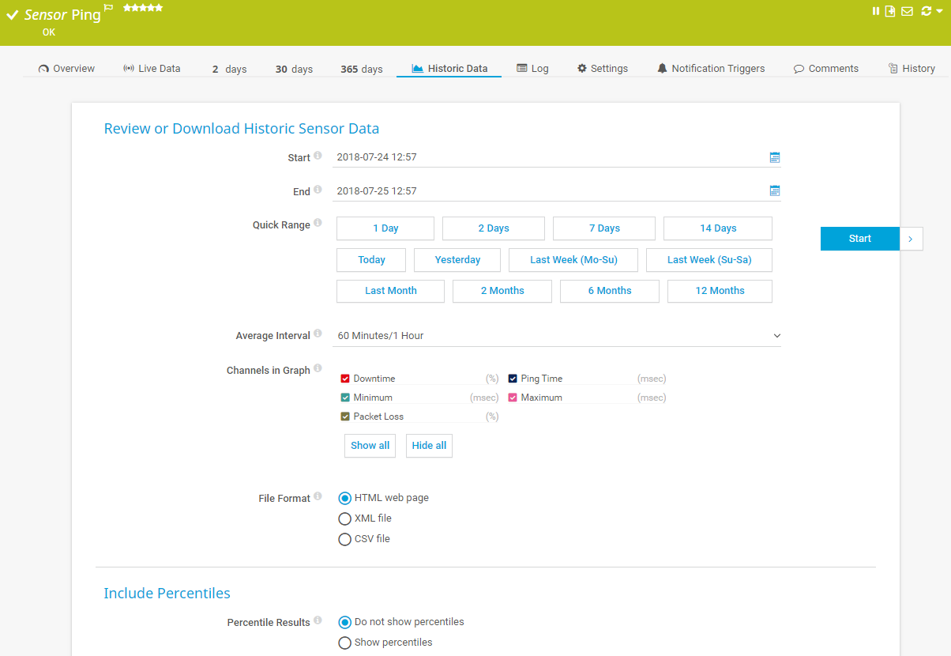This screenshot has height=656, width=951.
Task: Click the info icon next to Quick Range
Action: [318, 223]
